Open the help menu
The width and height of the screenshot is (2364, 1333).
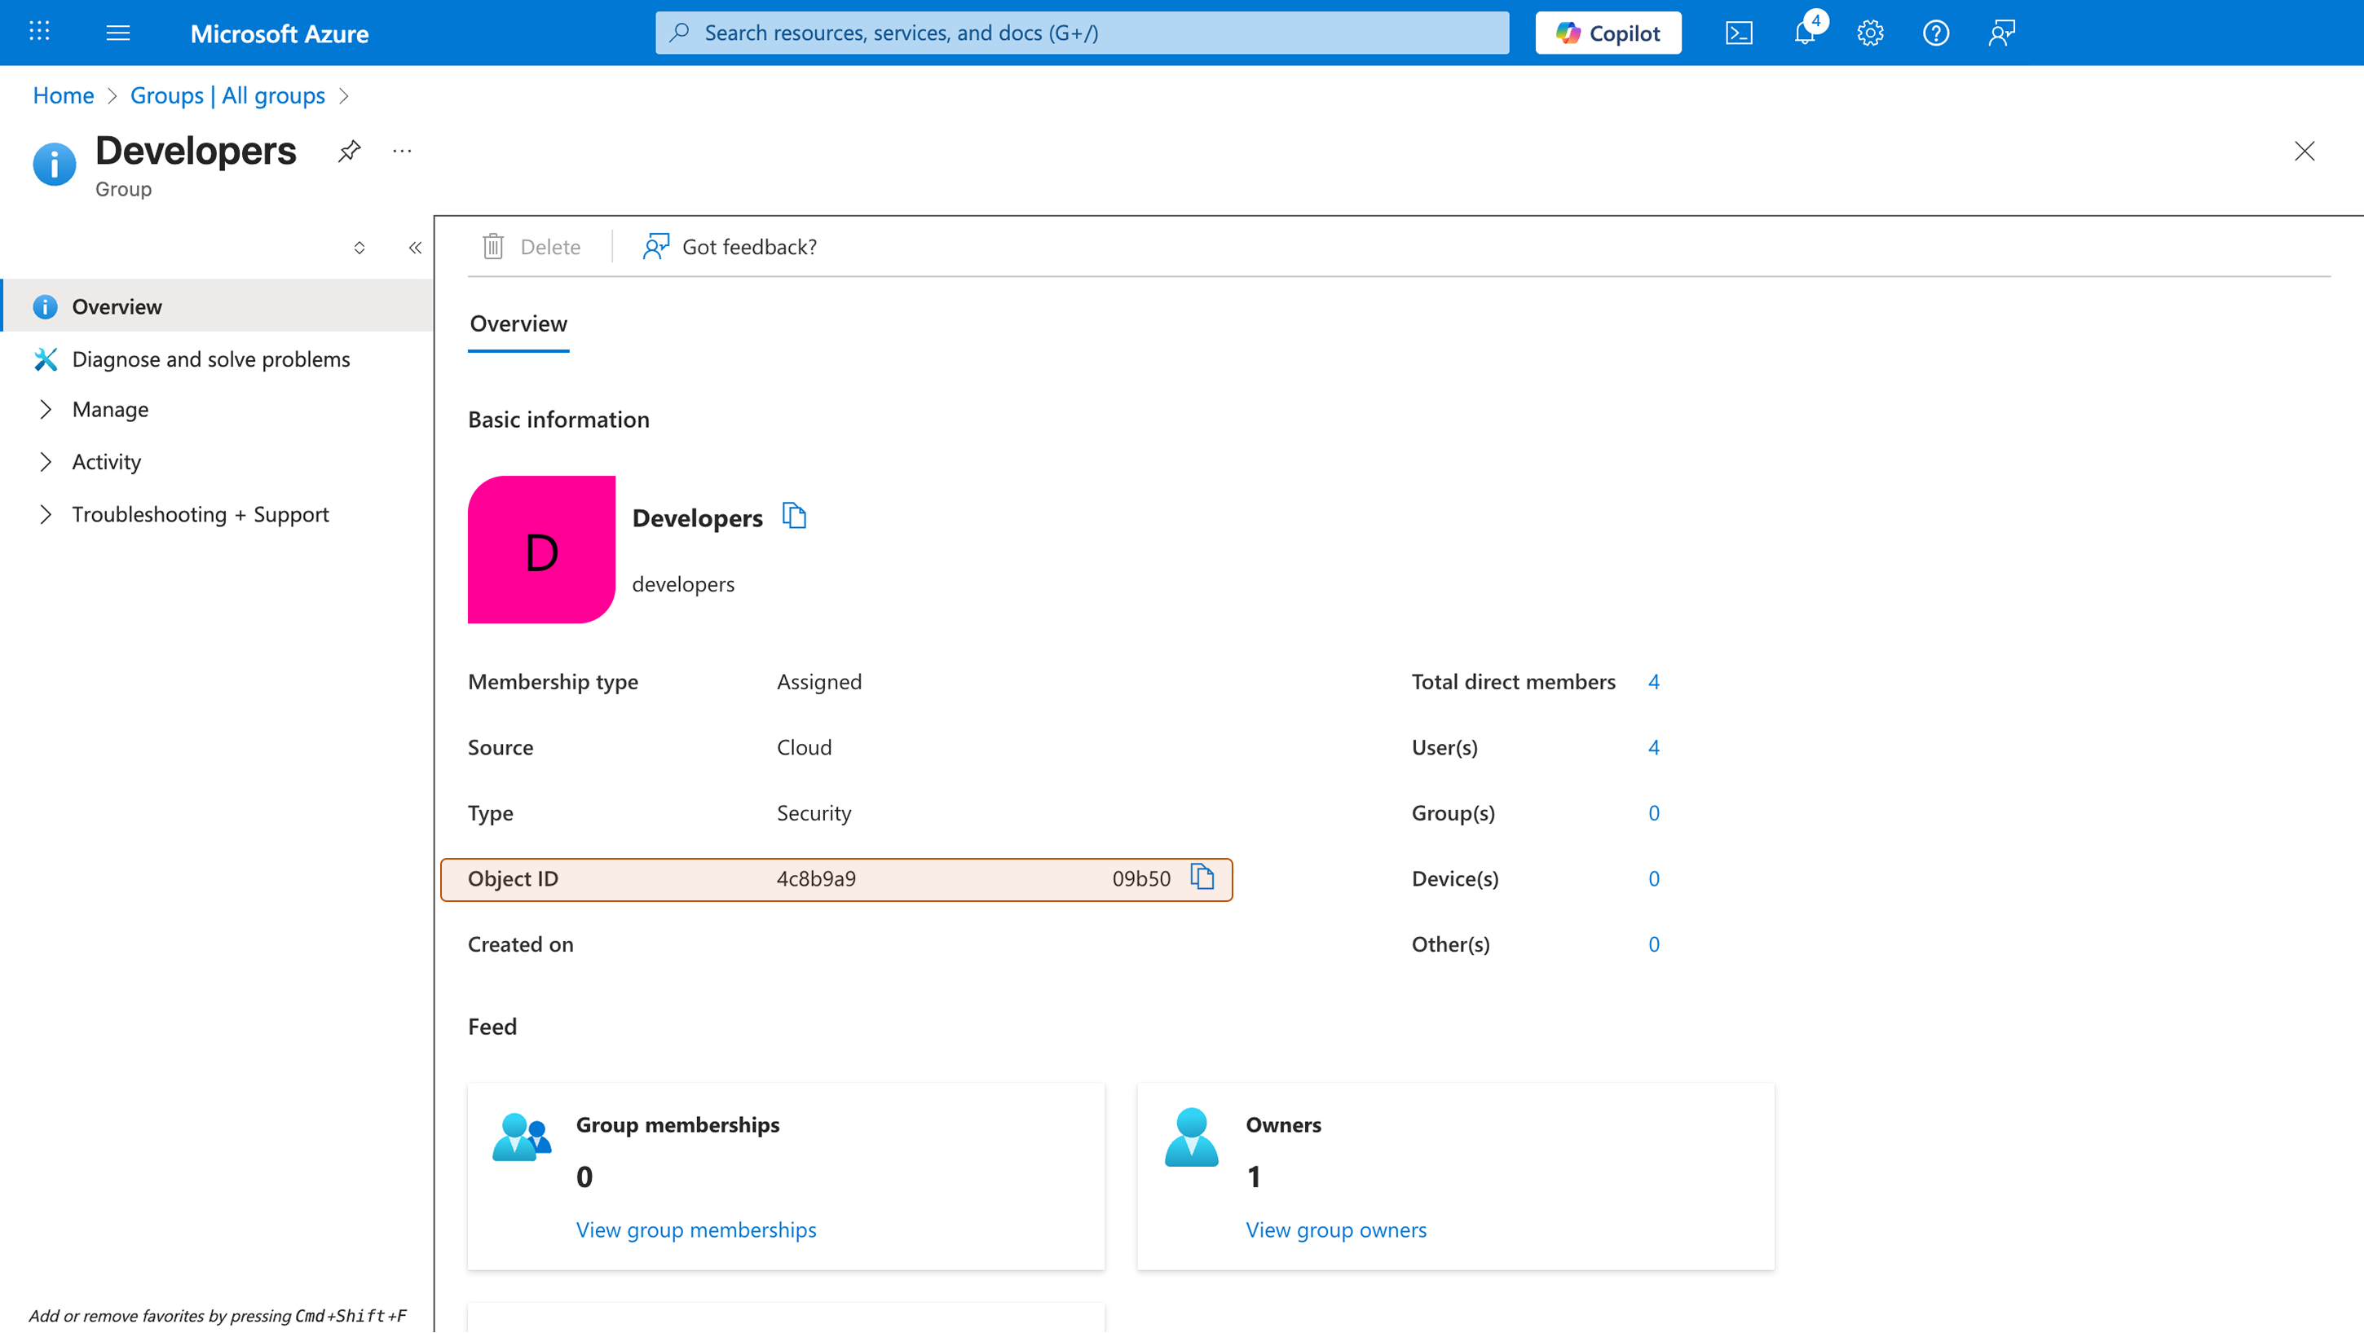click(1935, 32)
